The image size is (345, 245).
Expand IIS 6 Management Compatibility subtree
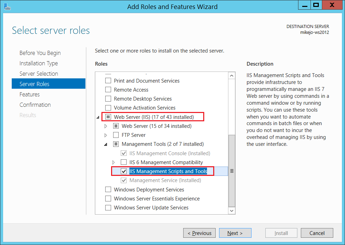[113, 162]
